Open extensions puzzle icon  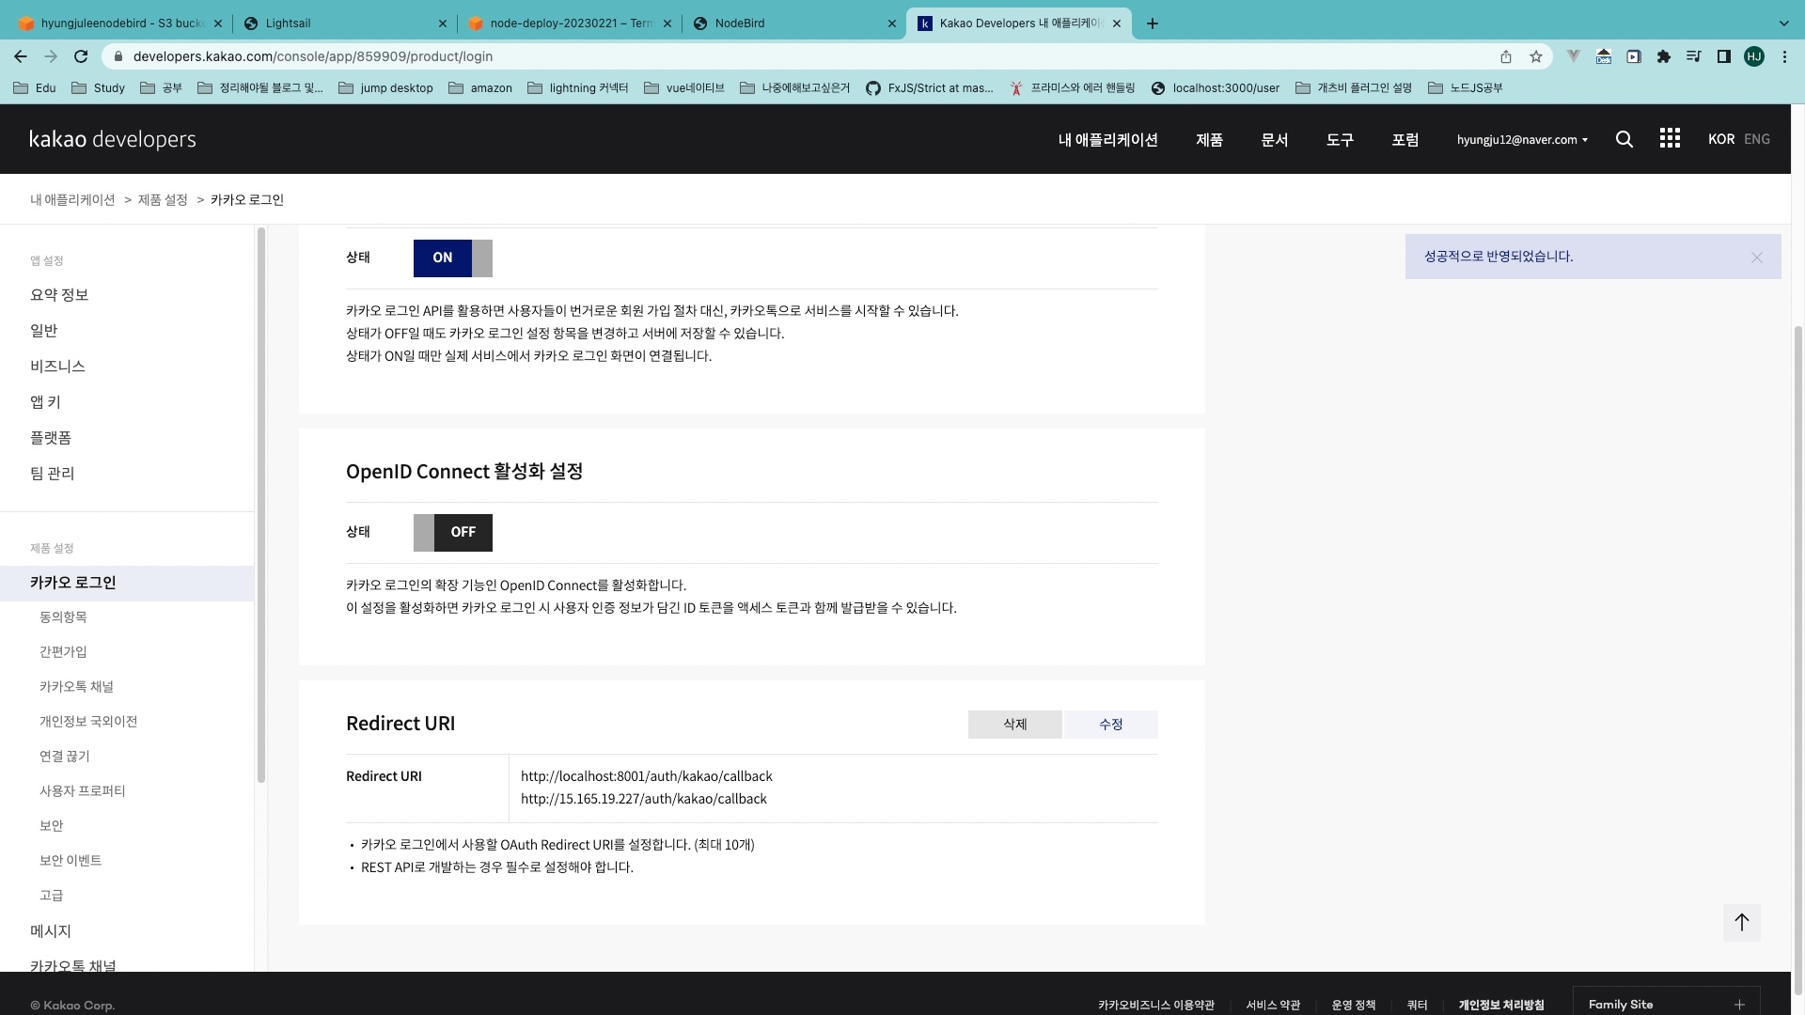point(1664,56)
